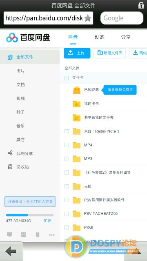Select 图片 in the sidebar

point(20,71)
